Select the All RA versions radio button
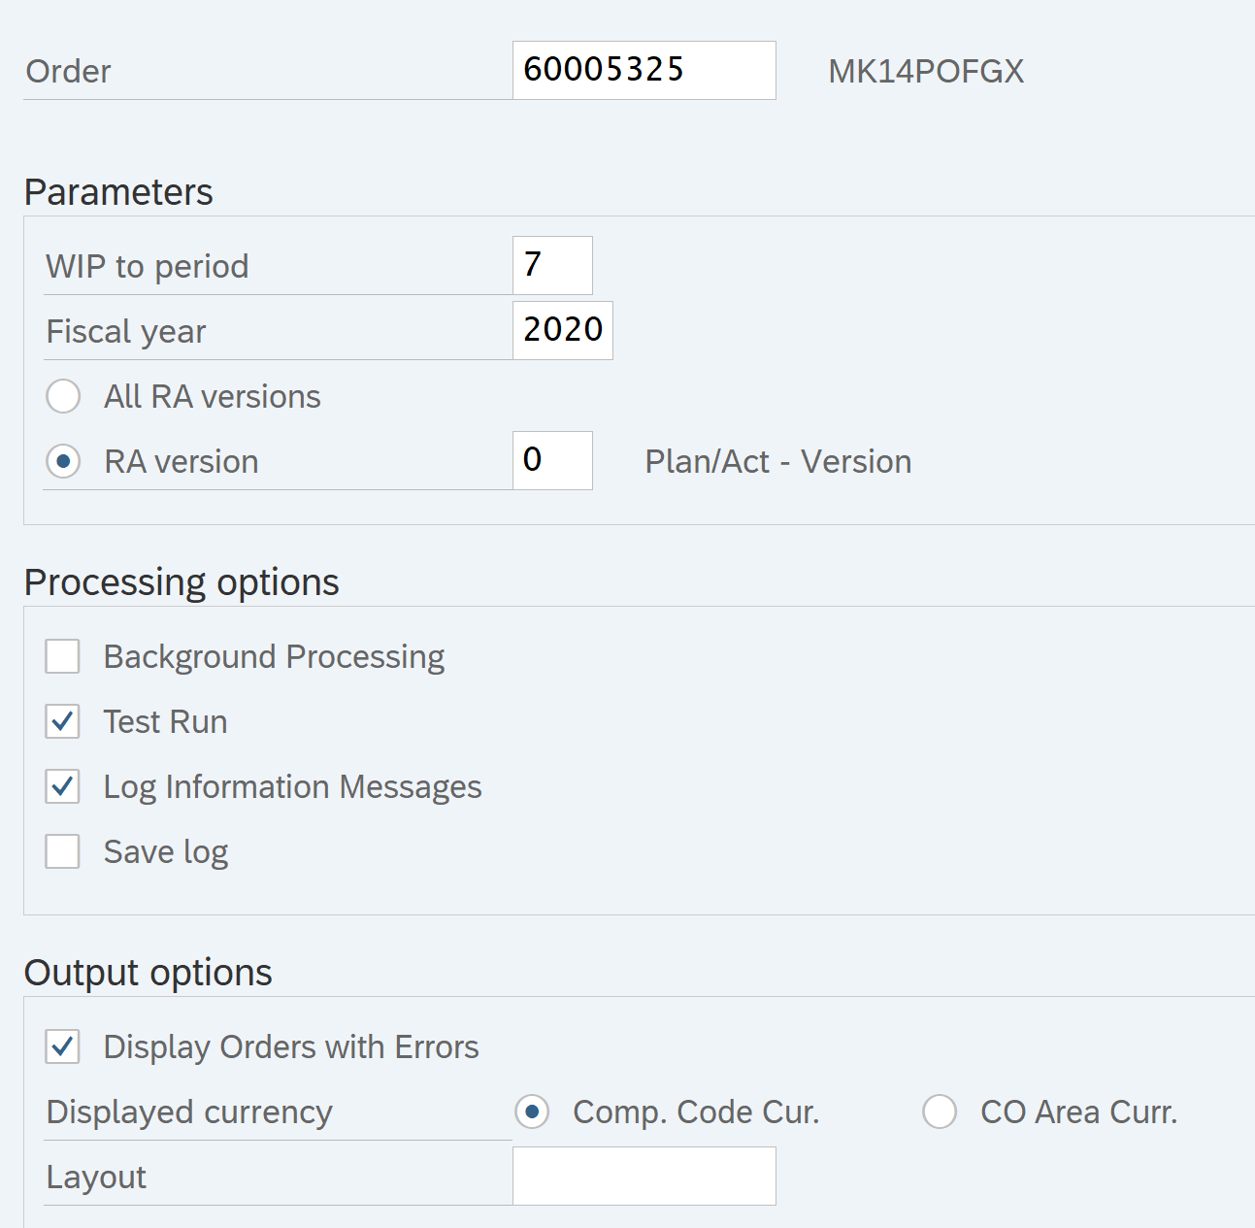This screenshot has width=1255, height=1228. (63, 396)
